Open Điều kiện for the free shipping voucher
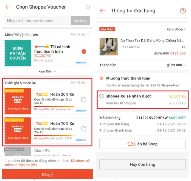This screenshot has width=191, height=181. point(81,62)
